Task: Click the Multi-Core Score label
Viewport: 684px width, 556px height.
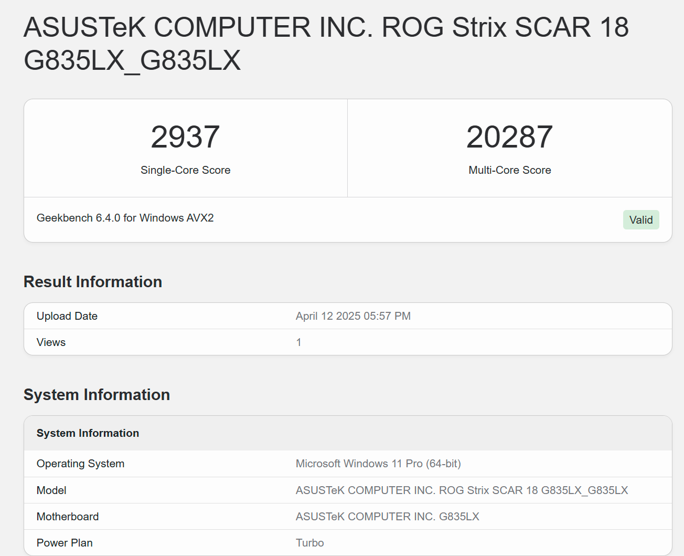Action: point(509,170)
